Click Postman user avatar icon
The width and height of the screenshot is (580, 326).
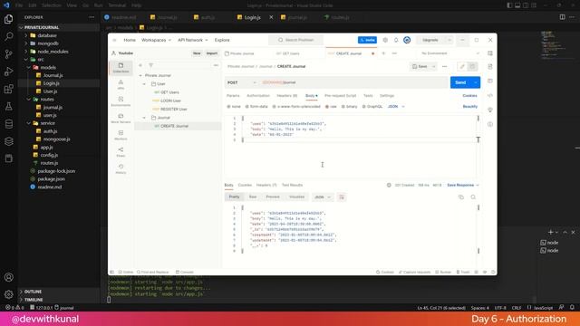click(x=407, y=40)
